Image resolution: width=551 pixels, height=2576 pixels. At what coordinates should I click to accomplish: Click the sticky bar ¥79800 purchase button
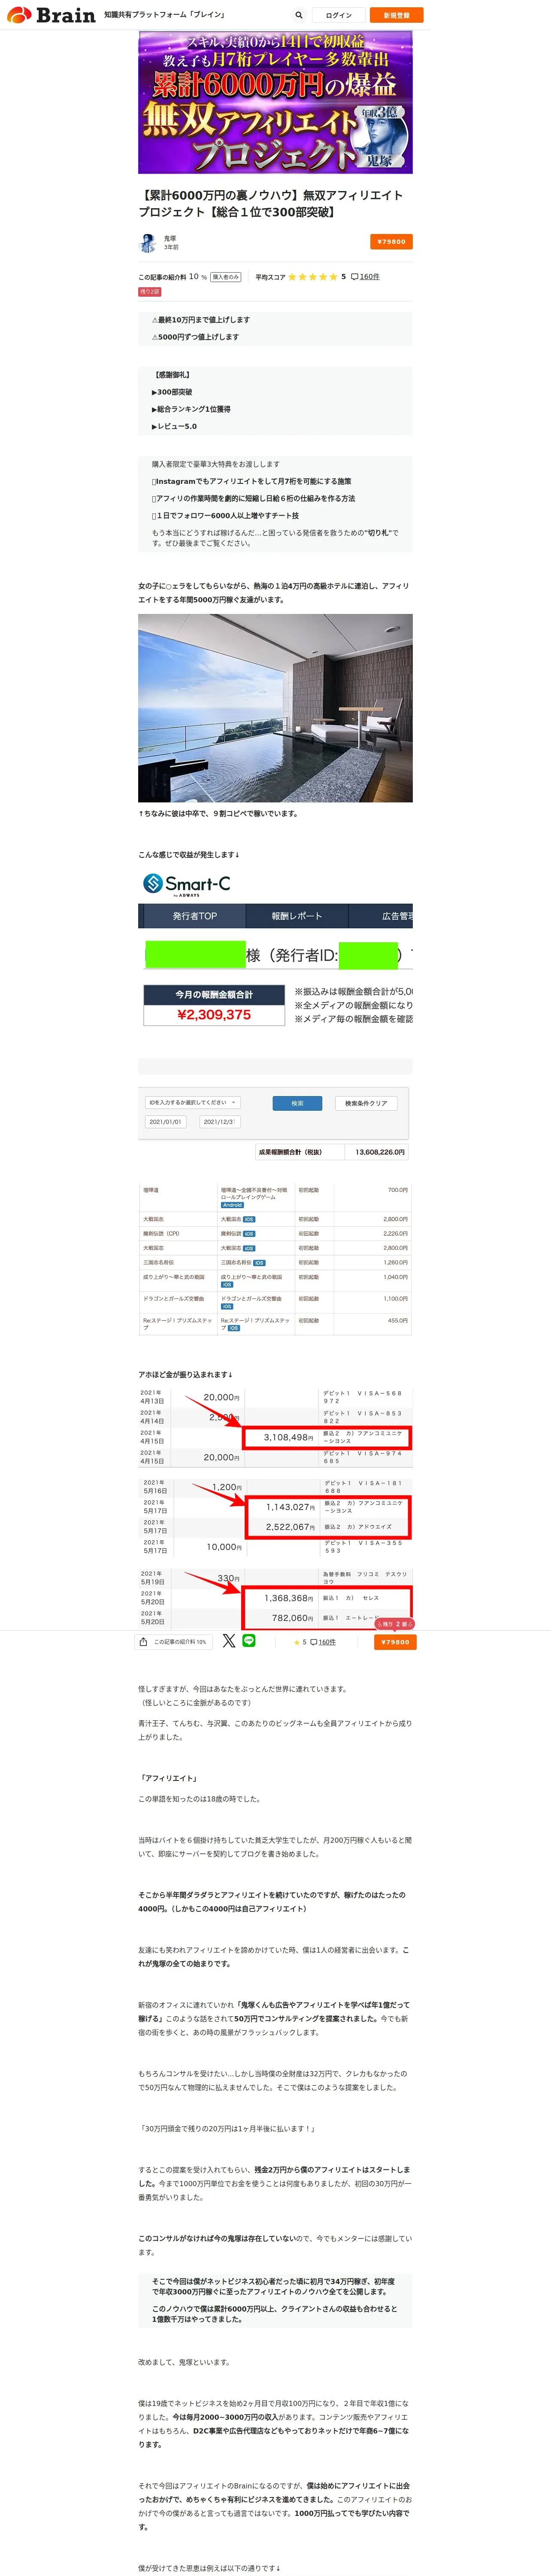coord(395,1642)
